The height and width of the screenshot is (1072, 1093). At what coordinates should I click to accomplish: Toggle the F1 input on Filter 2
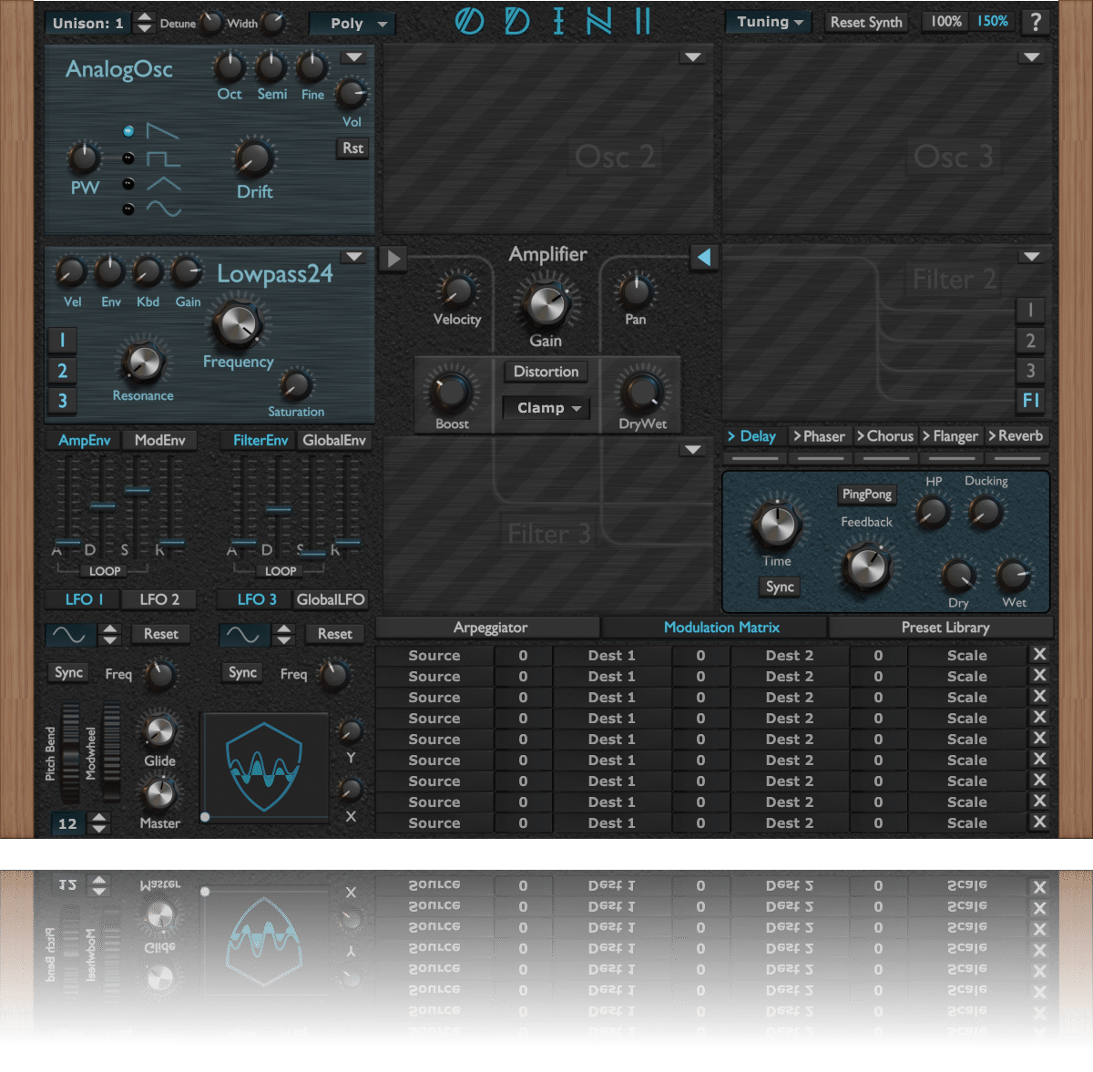tap(1030, 400)
